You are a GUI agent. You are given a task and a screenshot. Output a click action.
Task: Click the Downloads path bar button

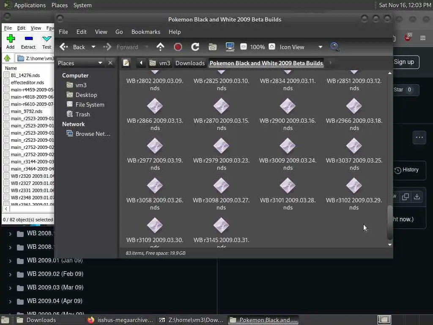(190, 63)
